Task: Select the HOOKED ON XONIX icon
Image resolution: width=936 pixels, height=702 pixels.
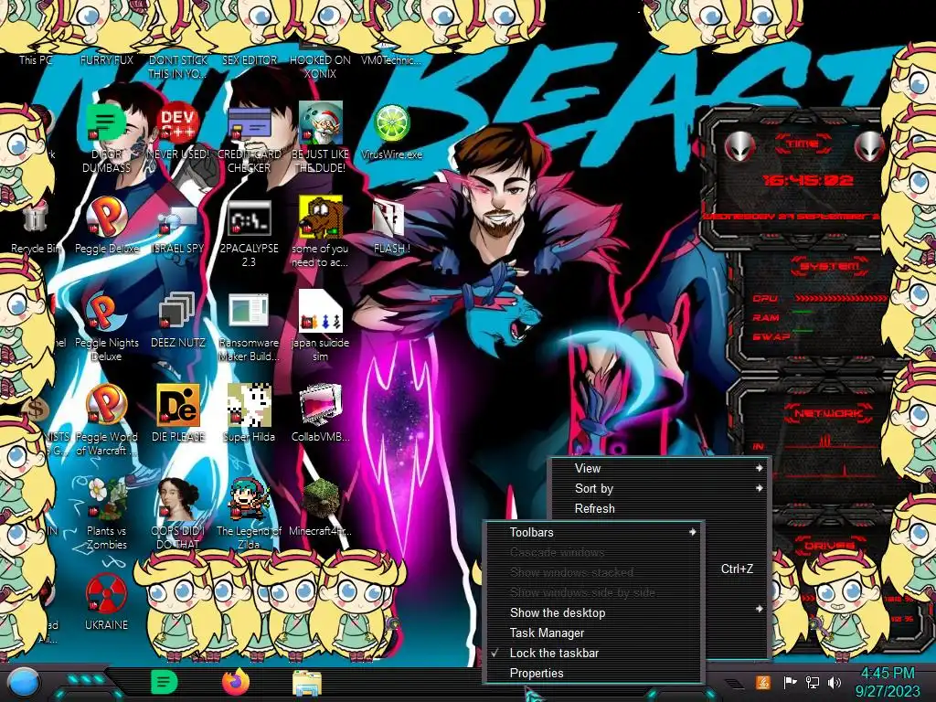Action: (320, 66)
